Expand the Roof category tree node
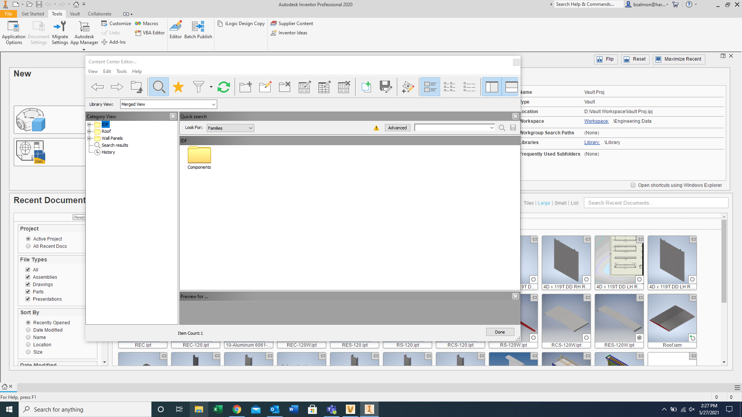Screen dimensions: 742x417 tap(90, 131)
